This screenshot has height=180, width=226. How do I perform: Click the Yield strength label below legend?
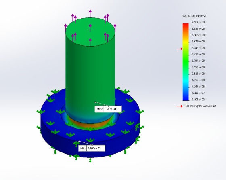tap(199, 106)
